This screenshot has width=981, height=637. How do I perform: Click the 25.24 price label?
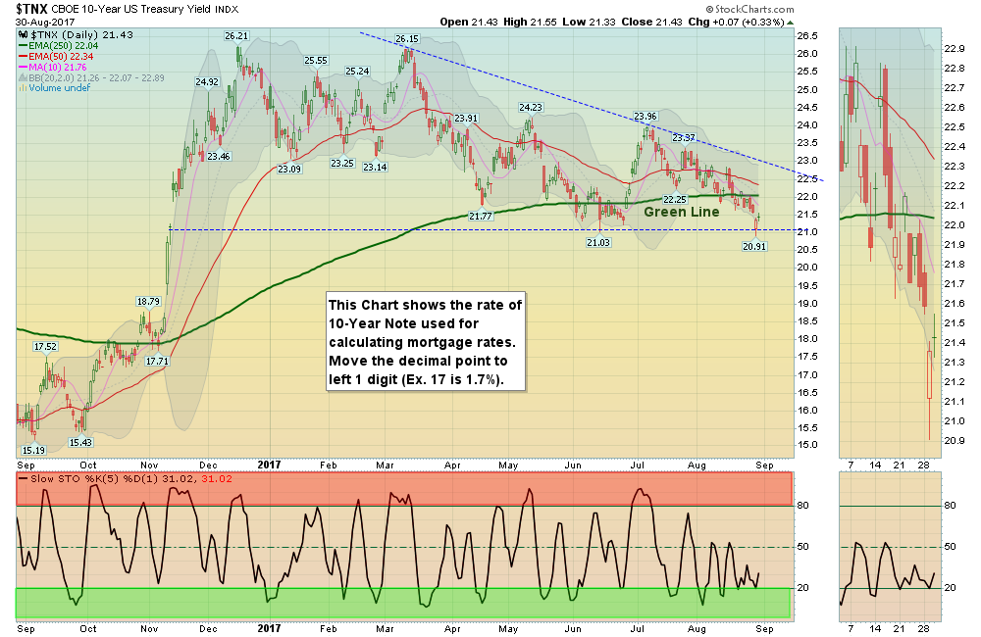[357, 72]
